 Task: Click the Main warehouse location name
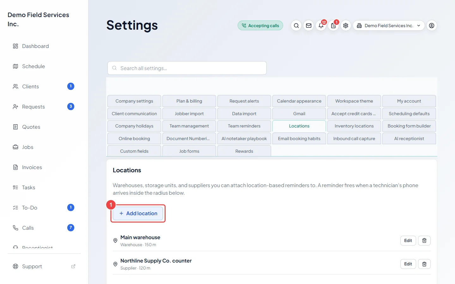140,237
